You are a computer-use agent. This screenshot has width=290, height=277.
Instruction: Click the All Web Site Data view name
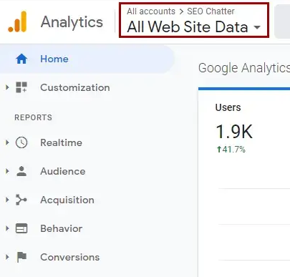pos(188,26)
